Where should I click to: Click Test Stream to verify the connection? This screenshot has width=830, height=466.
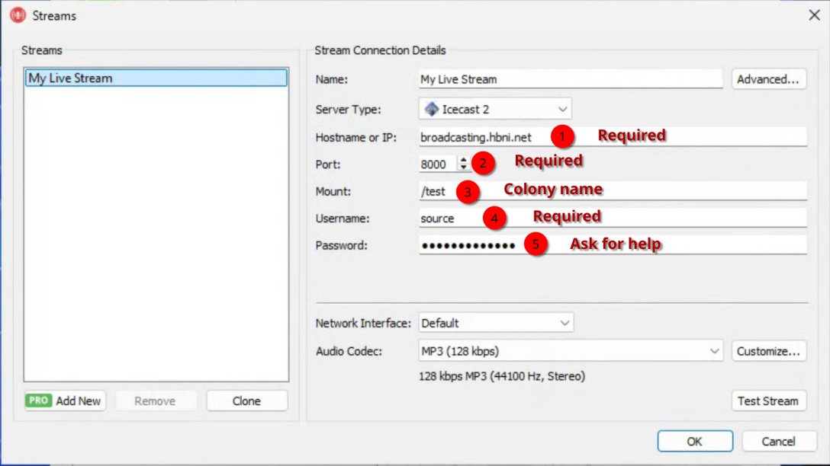click(768, 400)
